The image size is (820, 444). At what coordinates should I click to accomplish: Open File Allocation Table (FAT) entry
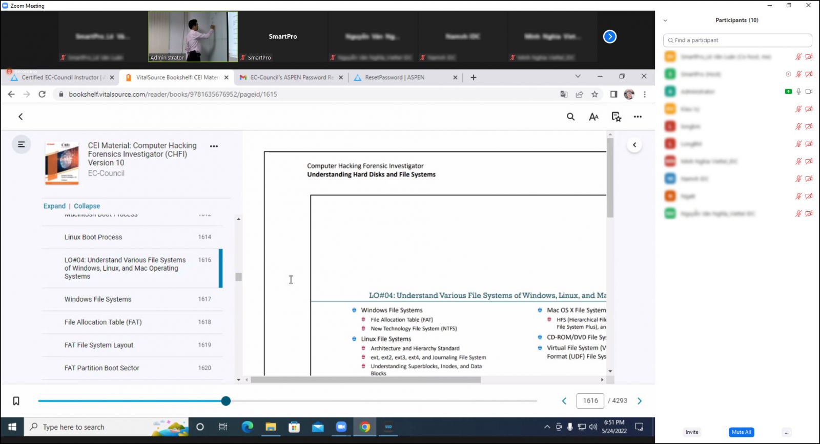click(x=132, y=322)
